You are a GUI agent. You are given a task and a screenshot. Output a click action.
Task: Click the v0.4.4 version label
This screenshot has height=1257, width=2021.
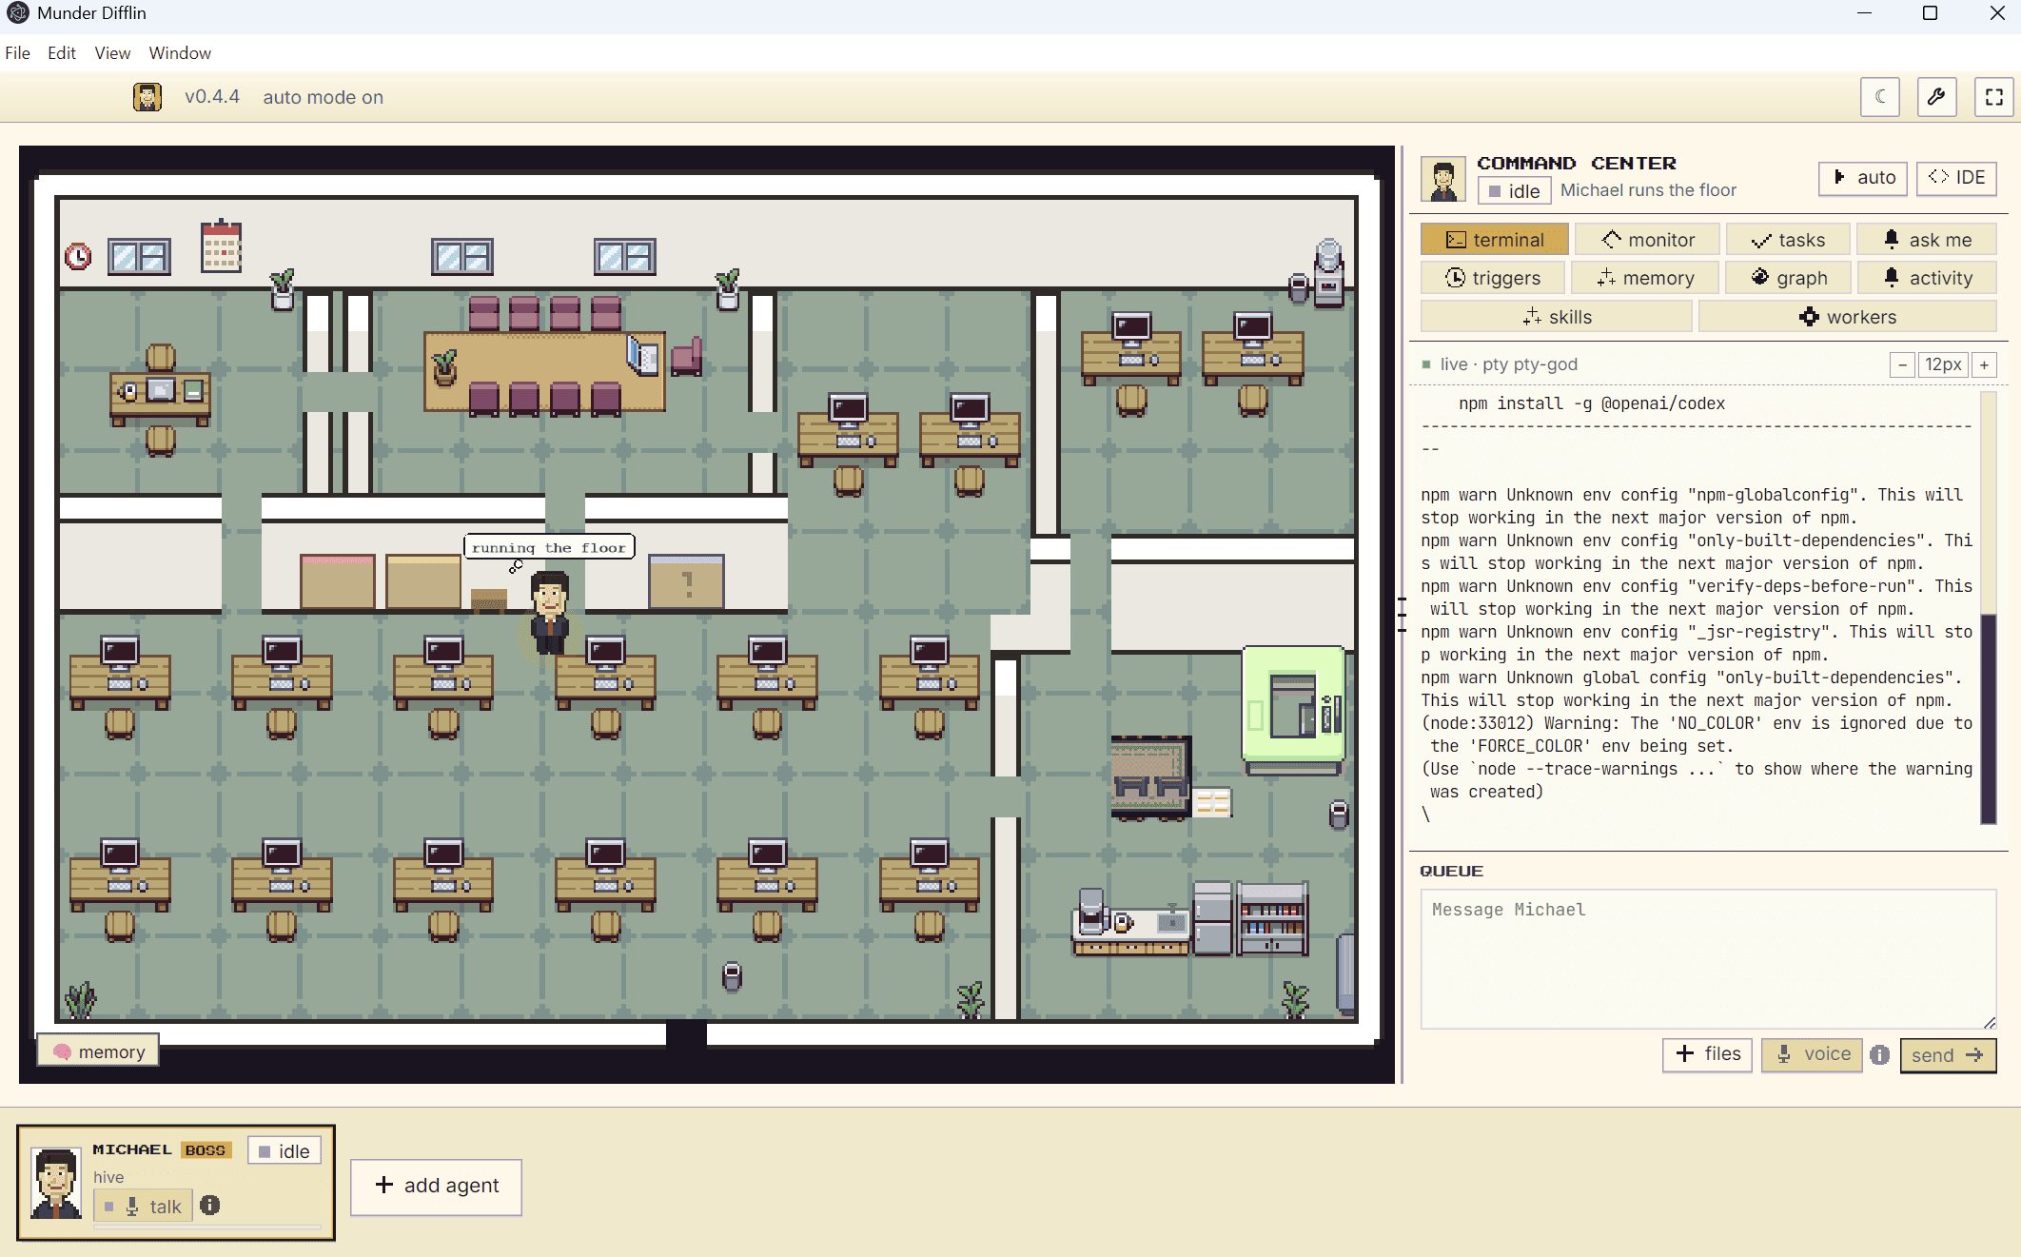coord(212,97)
